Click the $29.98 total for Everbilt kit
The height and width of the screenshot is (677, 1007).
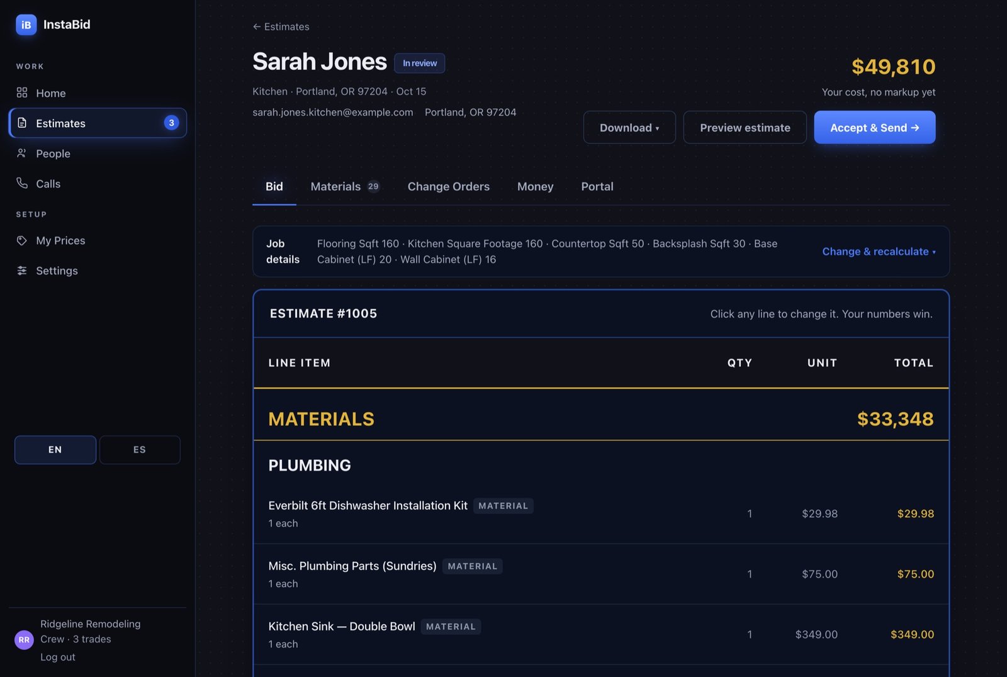pyautogui.click(x=916, y=513)
